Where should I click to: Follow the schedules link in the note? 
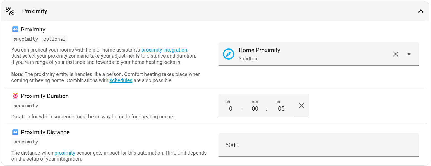[x=121, y=80]
